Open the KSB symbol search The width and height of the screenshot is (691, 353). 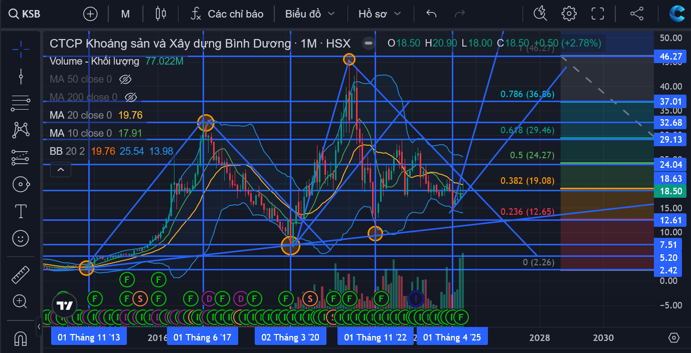tap(25, 14)
